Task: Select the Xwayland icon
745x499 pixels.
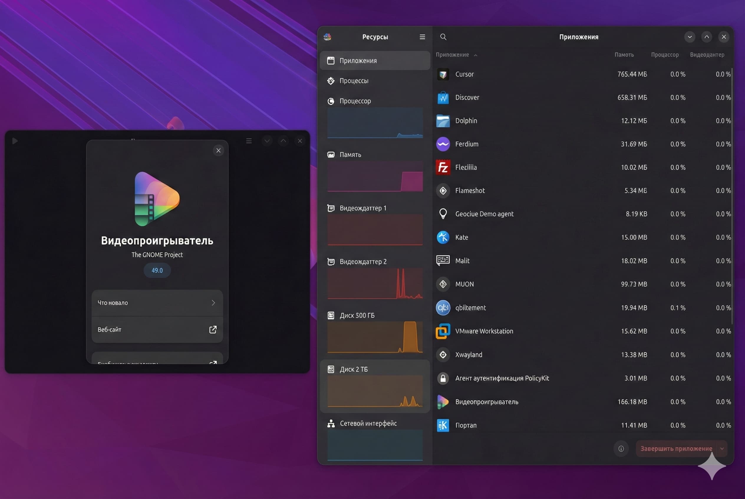Action: click(443, 355)
